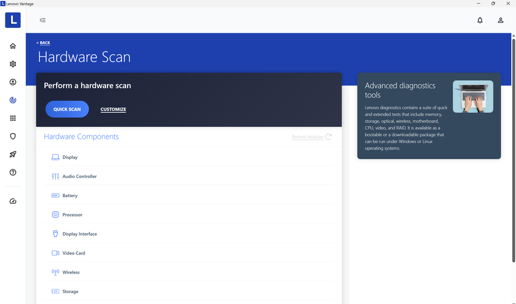Open the notifications bell
Viewport: 516px width, 304px height.
click(480, 20)
